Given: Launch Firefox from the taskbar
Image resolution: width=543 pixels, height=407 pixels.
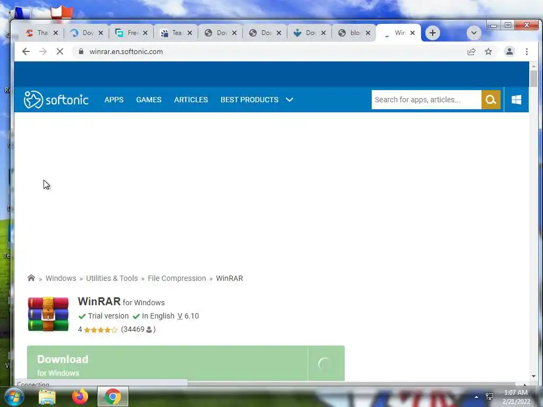Looking at the screenshot, I should pyautogui.click(x=80, y=396).
